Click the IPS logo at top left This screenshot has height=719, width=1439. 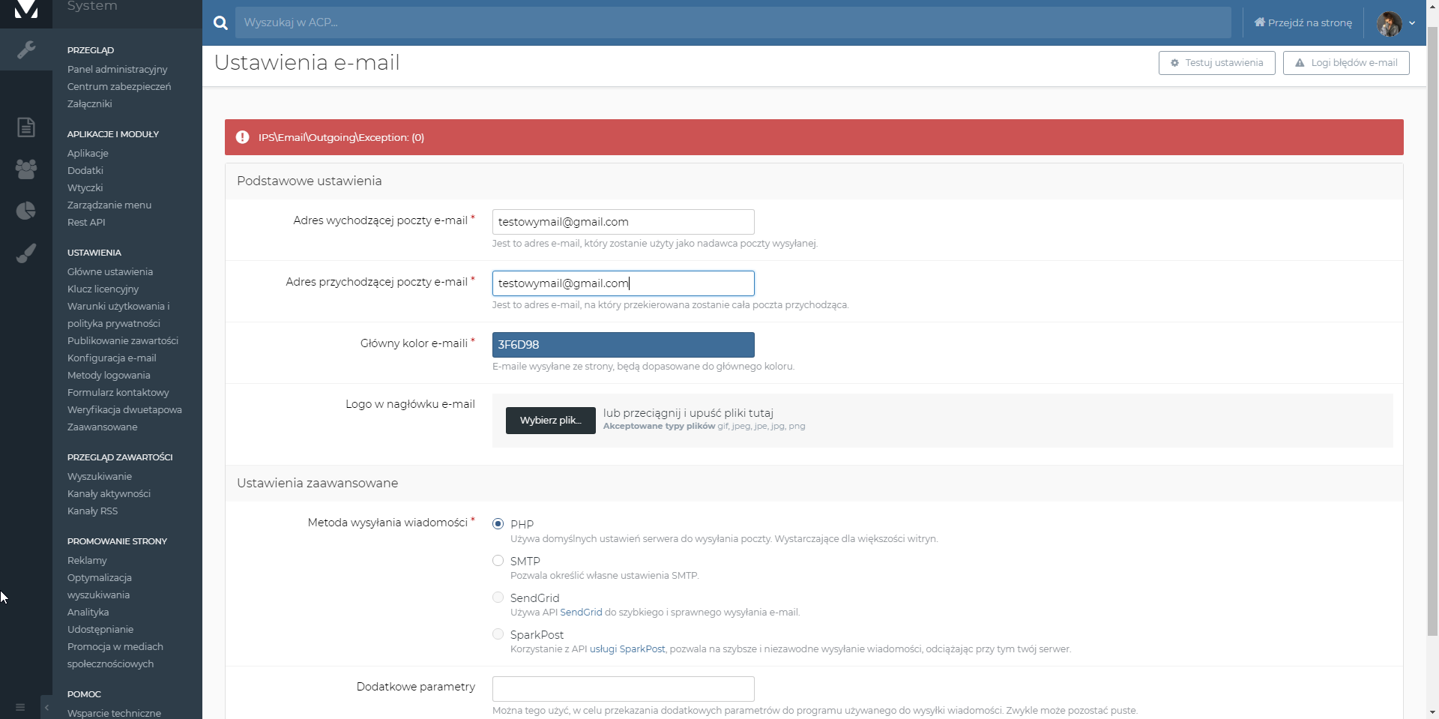coord(26,11)
